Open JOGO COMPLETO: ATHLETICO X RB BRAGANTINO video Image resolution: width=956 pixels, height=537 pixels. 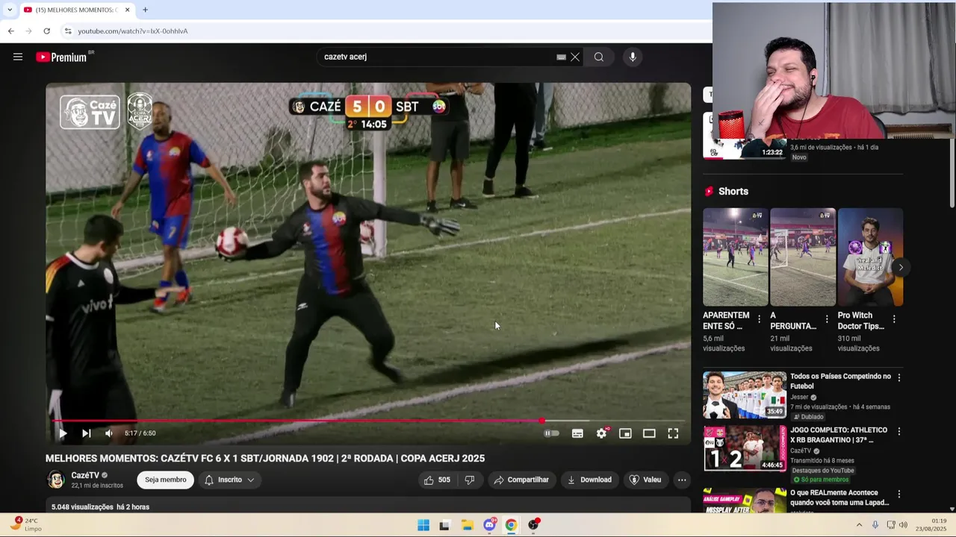(x=839, y=435)
